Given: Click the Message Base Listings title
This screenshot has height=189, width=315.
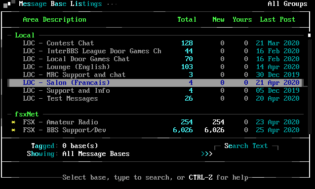Looking at the screenshot, I should coord(60,3).
